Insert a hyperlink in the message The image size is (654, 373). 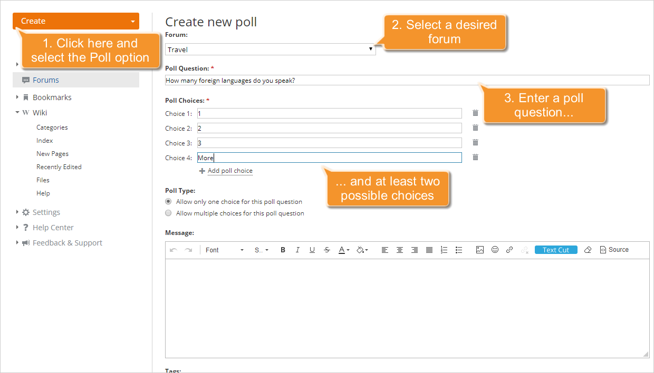click(509, 249)
